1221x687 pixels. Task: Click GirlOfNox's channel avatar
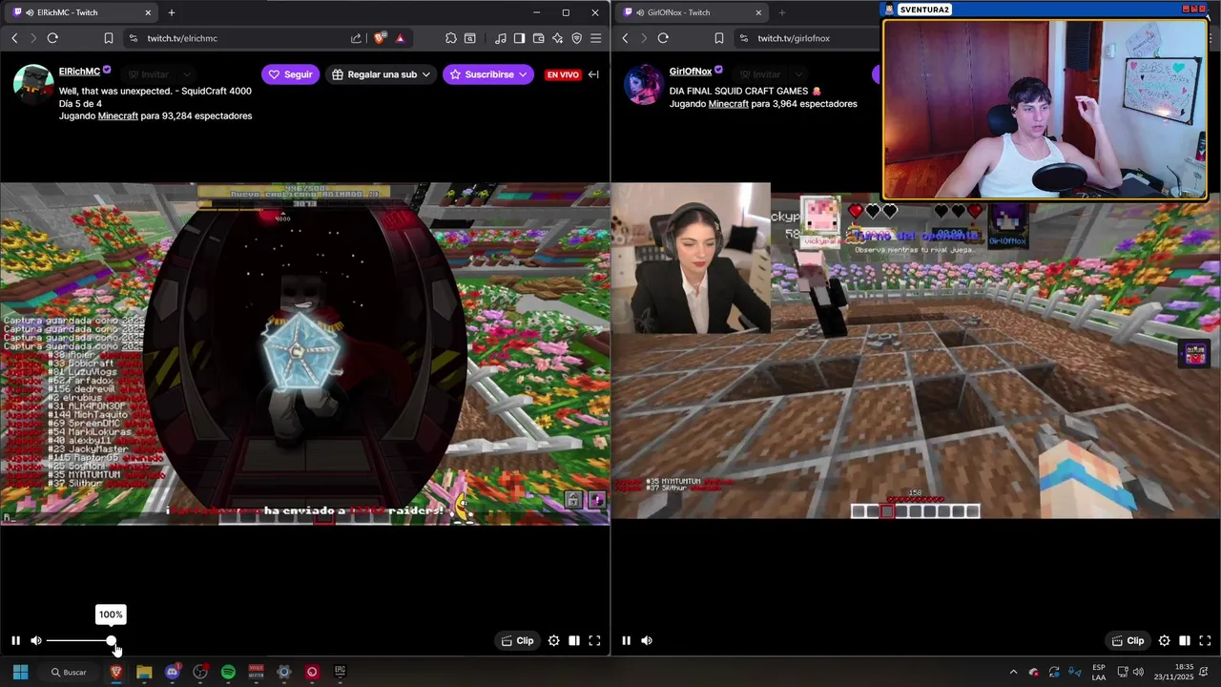644,84
